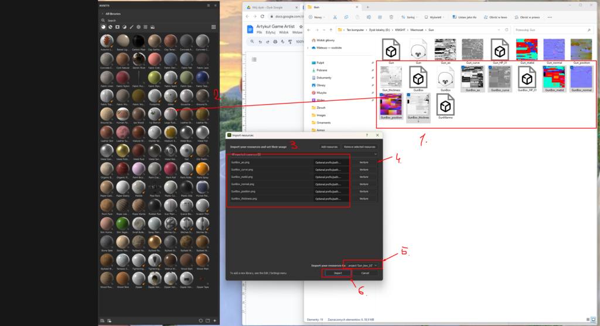Uncheck the GunBox_ao file checkbox
The width and height of the screenshot is (600, 326).
coord(463,68)
